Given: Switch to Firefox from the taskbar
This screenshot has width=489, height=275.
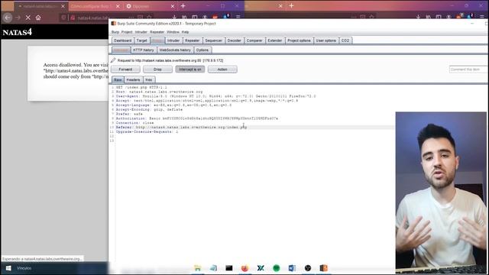Looking at the screenshot, I should click(244, 268).
